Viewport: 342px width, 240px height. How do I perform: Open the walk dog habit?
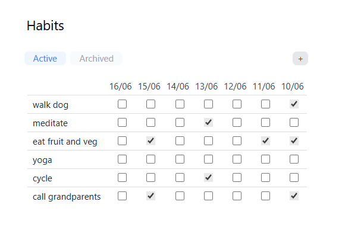(x=51, y=105)
